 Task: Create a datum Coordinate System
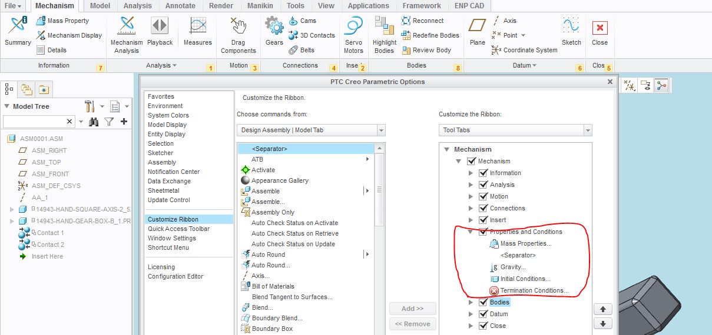click(524, 50)
